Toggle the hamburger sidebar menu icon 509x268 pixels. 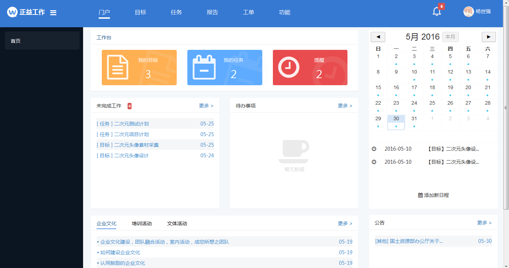click(53, 13)
